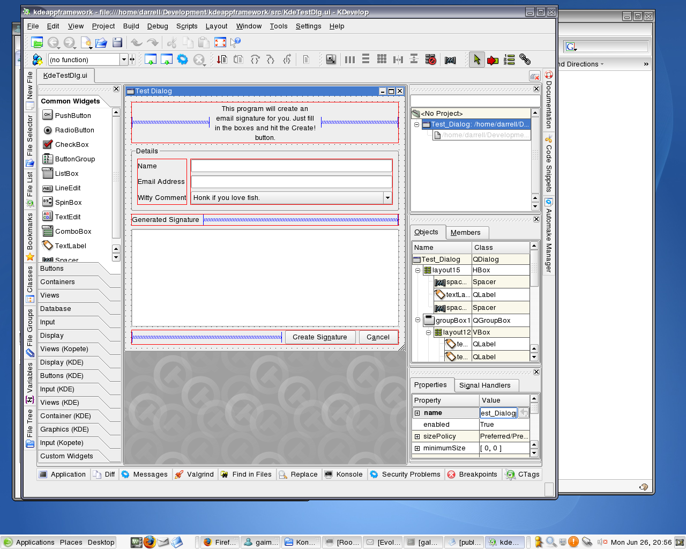Toggle full screen mode icon

(220, 42)
